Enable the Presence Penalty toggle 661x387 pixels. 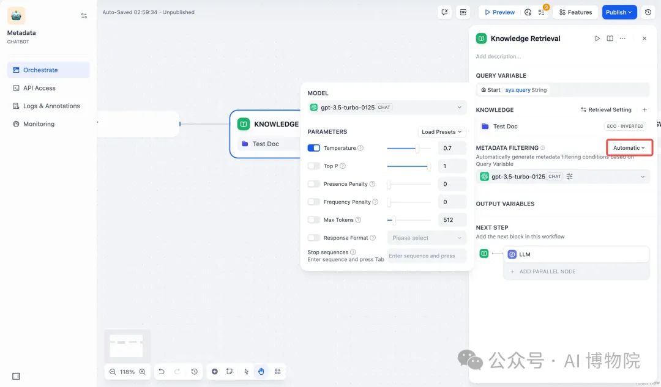tap(313, 184)
